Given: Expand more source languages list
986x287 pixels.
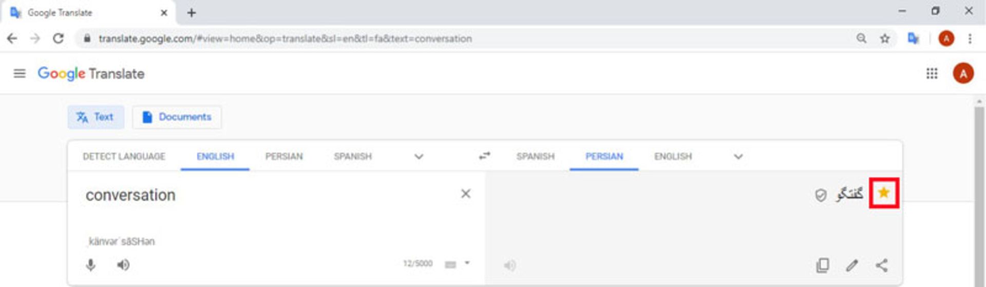Looking at the screenshot, I should click(x=419, y=157).
